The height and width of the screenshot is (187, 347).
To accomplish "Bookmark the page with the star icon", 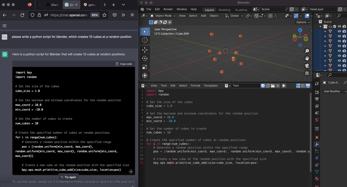I will coord(104,15).
